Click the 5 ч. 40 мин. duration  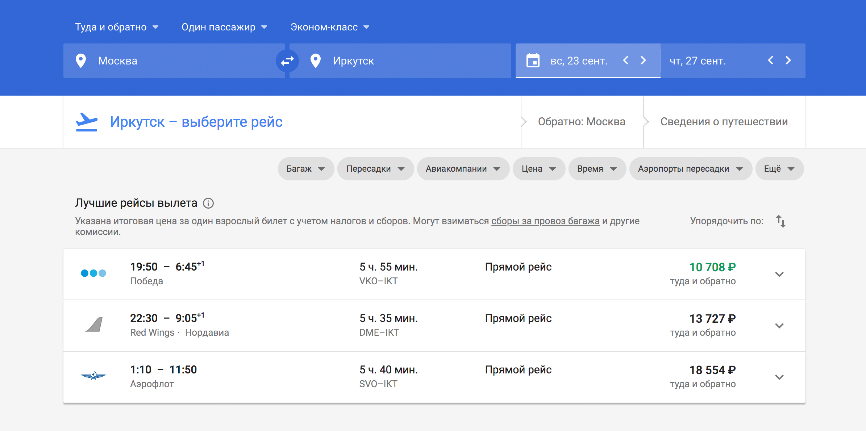point(388,370)
